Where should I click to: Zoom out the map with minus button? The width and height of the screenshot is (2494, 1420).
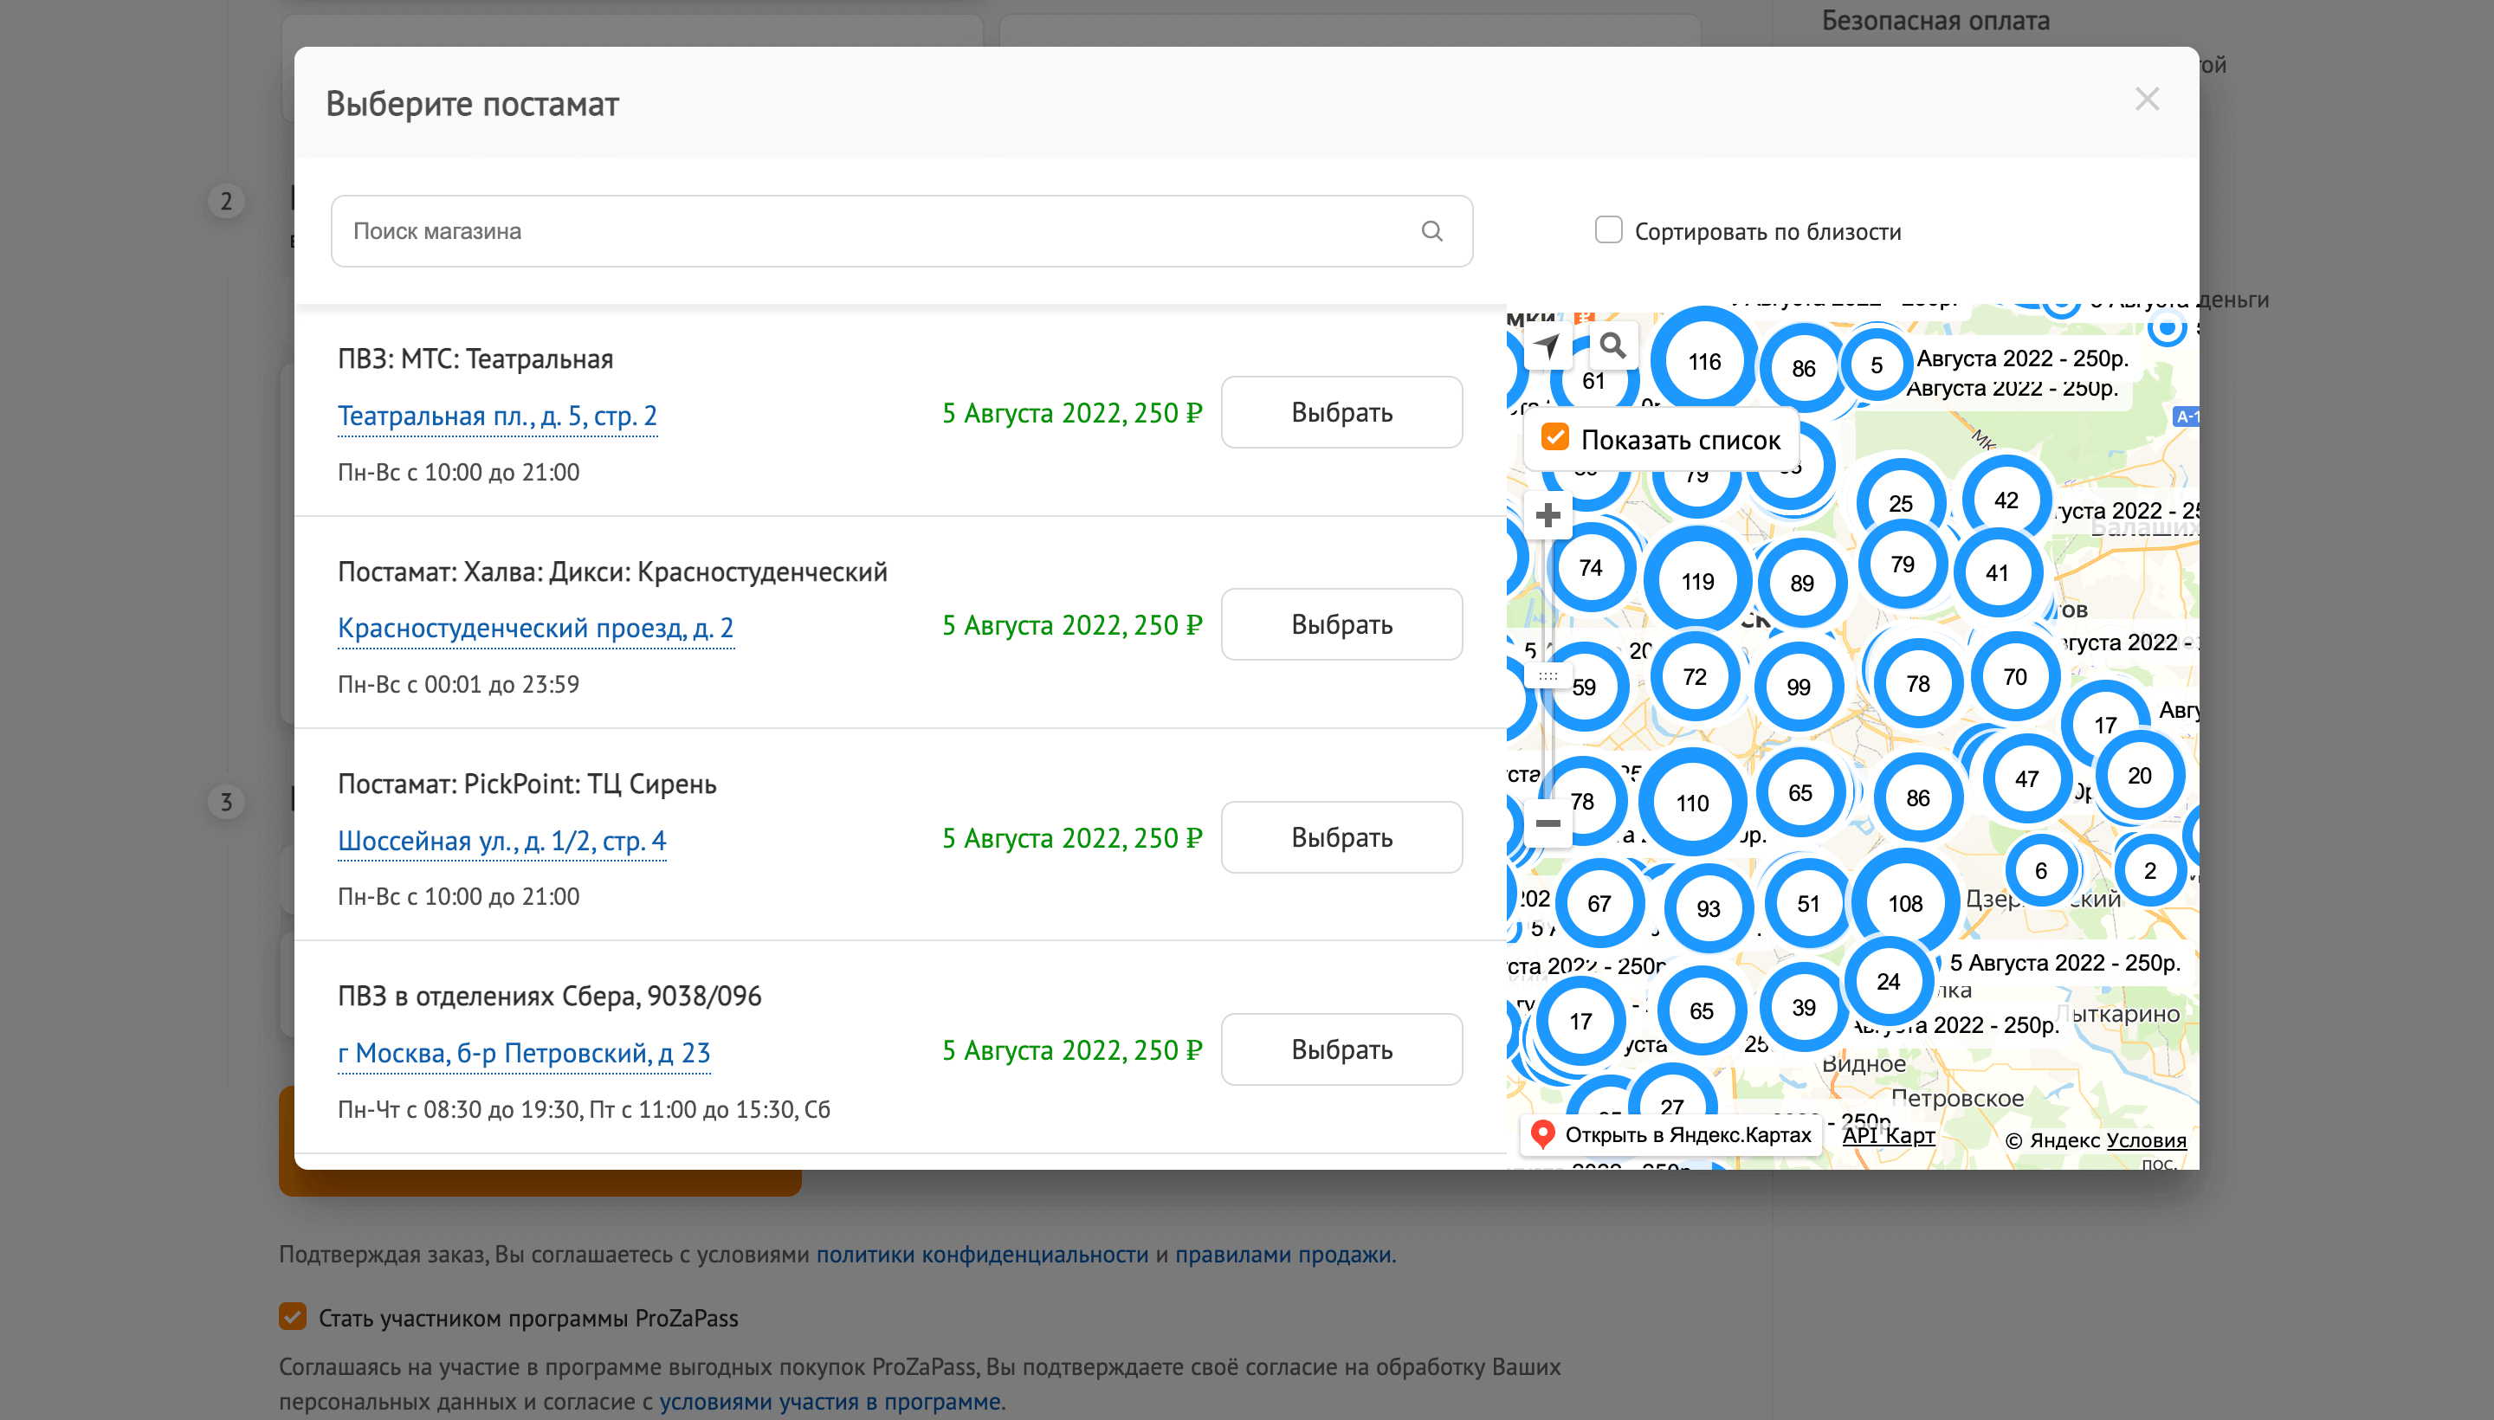pos(1547,824)
